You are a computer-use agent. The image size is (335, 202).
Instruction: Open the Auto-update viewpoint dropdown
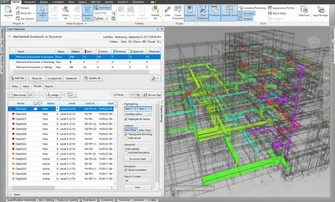point(138,149)
